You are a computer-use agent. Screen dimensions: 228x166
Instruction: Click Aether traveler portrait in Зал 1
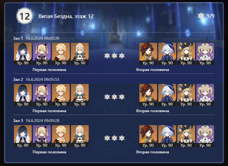pos(61,54)
